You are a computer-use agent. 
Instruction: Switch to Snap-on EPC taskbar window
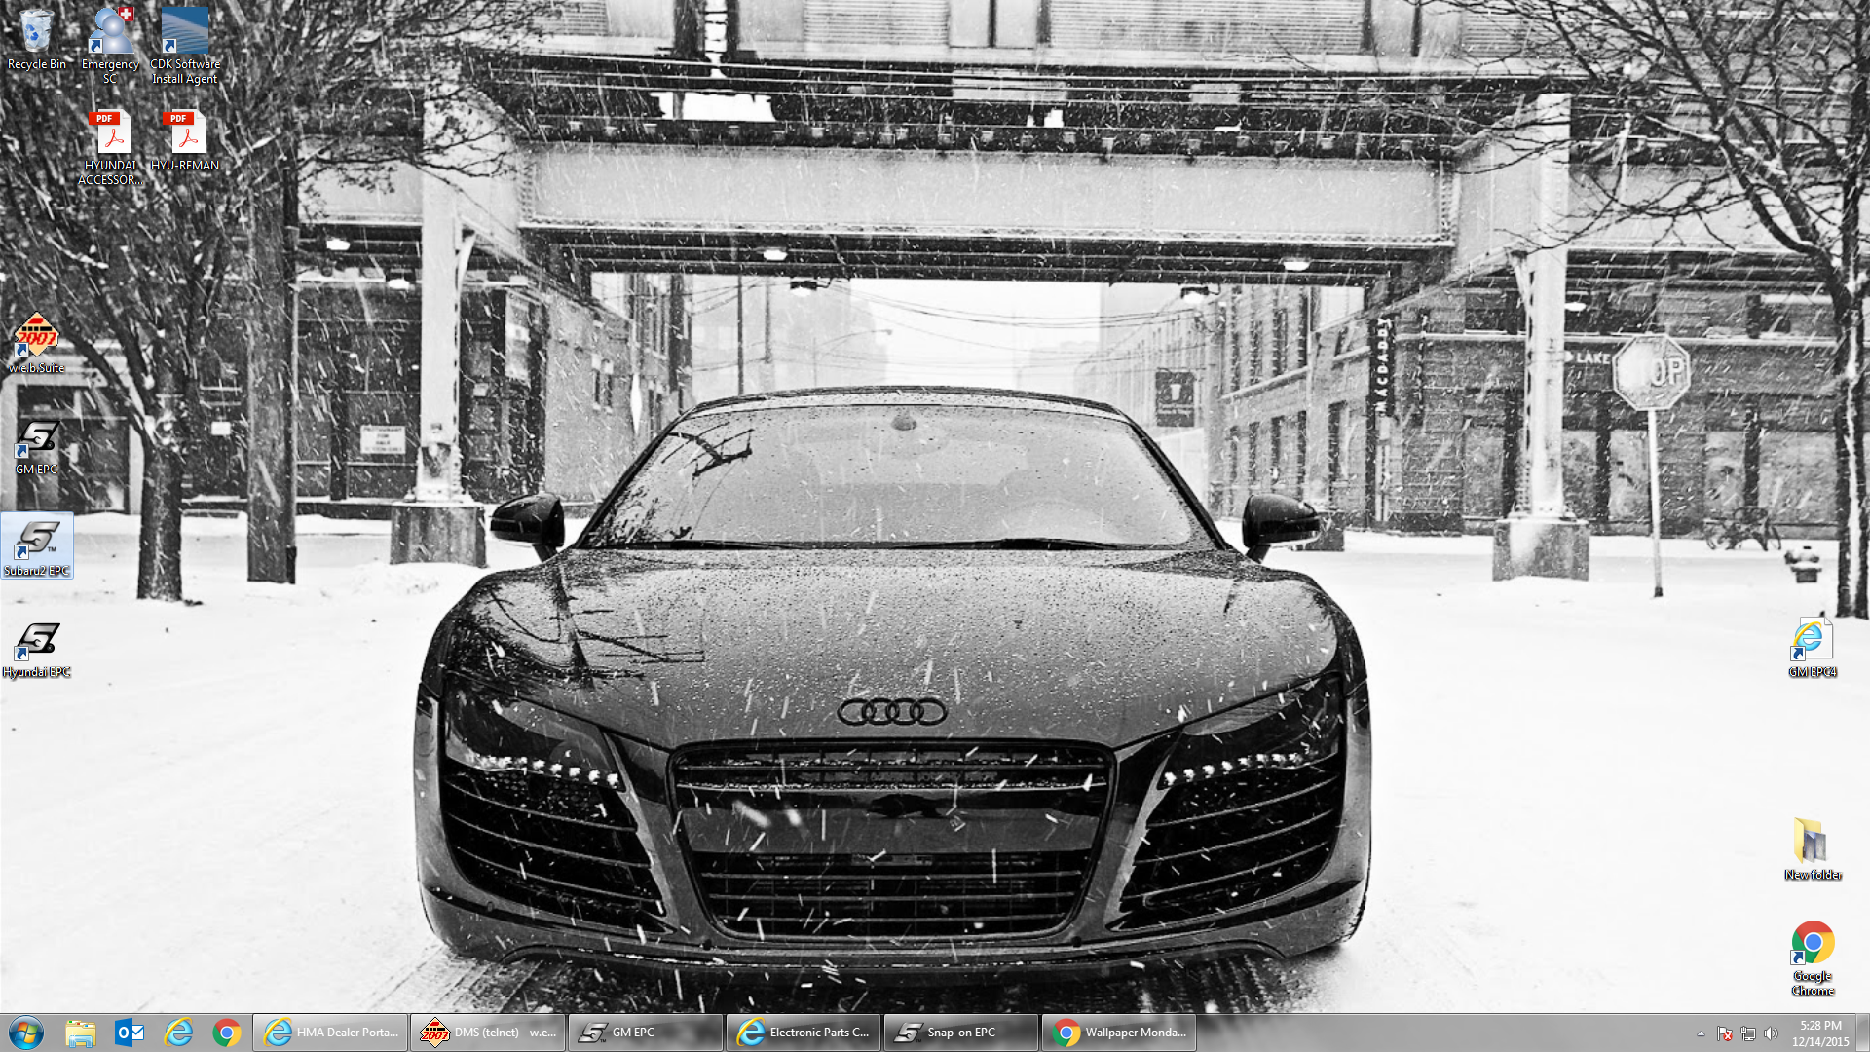(x=961, y=1033)
